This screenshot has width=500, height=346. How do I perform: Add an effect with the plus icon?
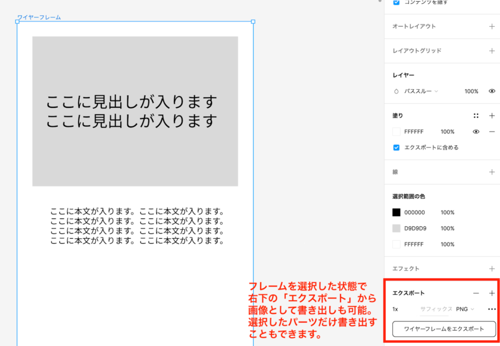[x=492, y=269]
